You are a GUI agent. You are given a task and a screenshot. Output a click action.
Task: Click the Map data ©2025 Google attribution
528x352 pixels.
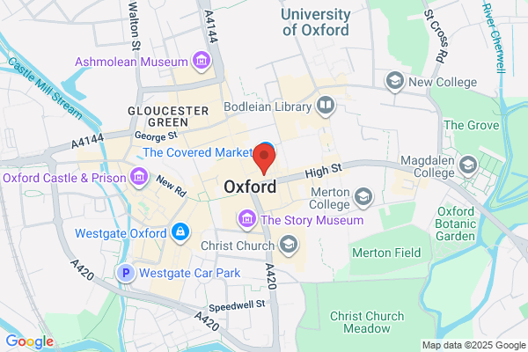[474, 345]
